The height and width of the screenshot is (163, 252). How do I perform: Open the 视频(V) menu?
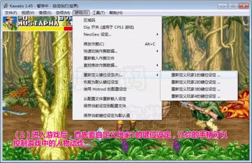pos(28,13)
